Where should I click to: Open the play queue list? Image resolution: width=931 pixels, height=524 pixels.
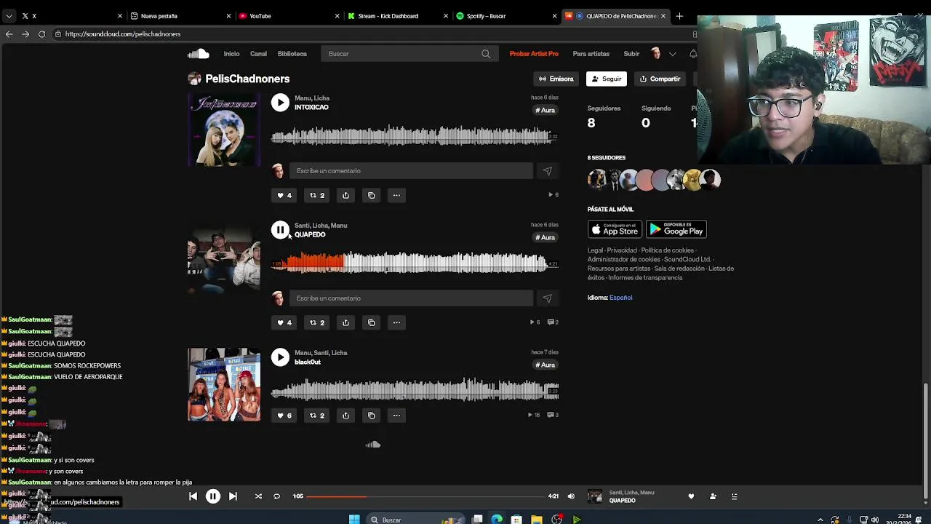point(734,496)
